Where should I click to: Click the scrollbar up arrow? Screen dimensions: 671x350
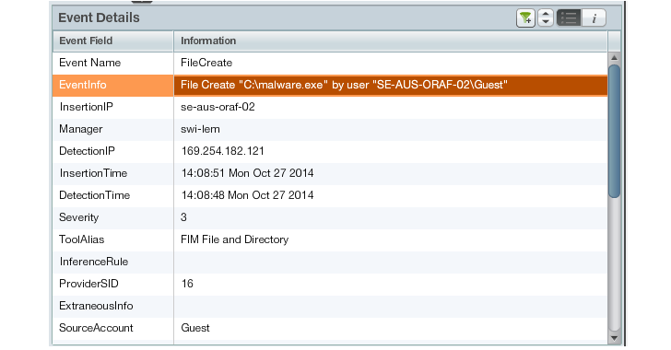click(x=615, y=57)
